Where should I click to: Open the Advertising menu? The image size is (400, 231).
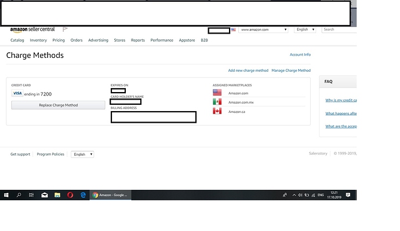(x=98, y=41)
